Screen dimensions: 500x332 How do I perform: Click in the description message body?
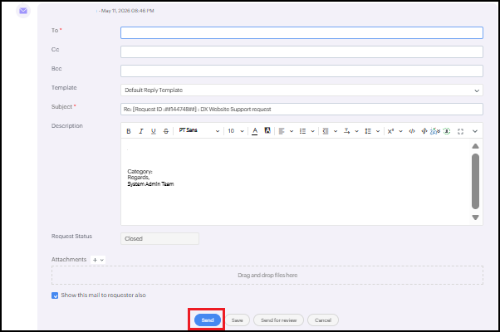click(x=295, y=182)
